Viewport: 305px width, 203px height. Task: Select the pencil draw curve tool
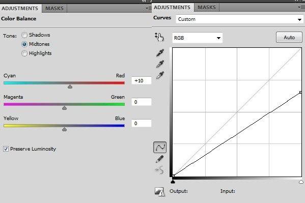(160, 159)
